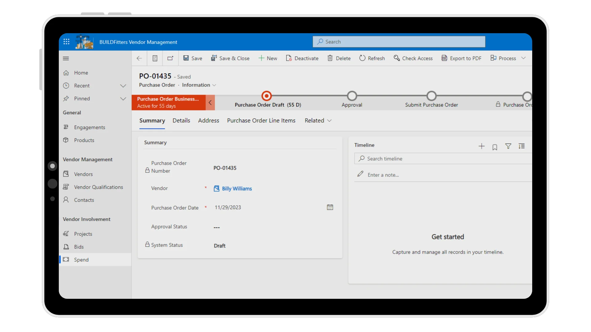Image resolution: width=591 pixels, height=332 pixels.
Task: Open record in new window icon
Action: click(170, 58)
